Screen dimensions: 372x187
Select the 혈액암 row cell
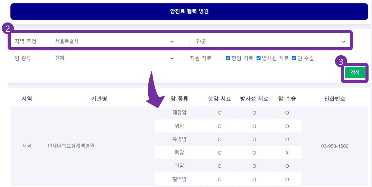click(x=179, y=179)
